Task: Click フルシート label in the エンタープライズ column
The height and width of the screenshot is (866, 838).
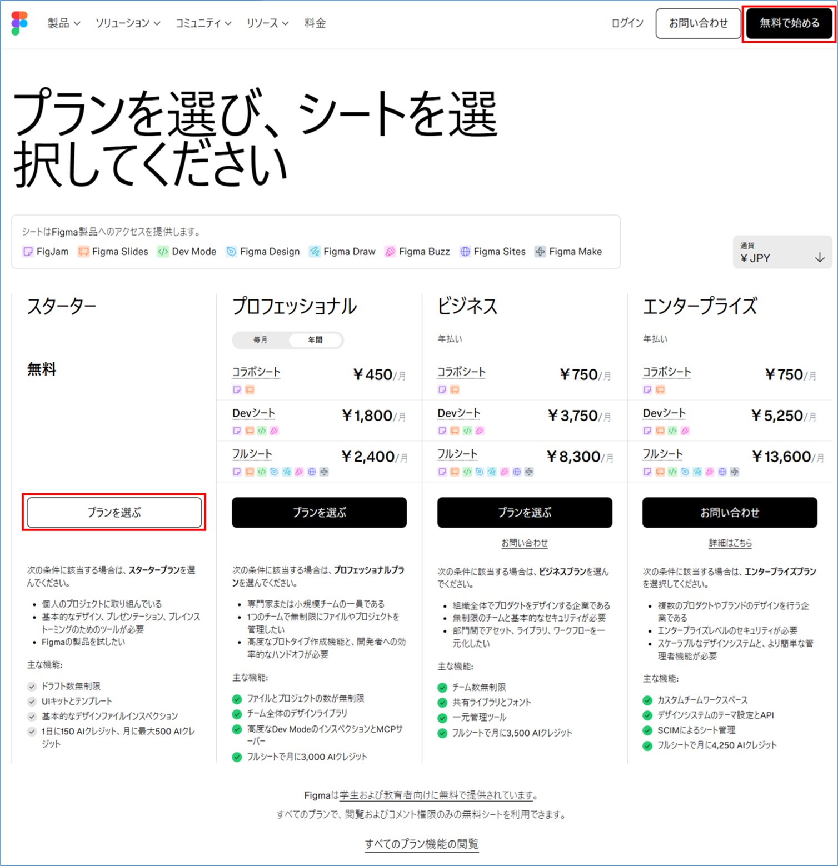Action: (x=662, y=454)
